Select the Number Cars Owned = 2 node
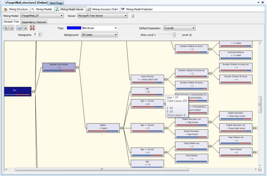Image resolution: width=267 pixels, height=176 pixels. coord(59,67)
